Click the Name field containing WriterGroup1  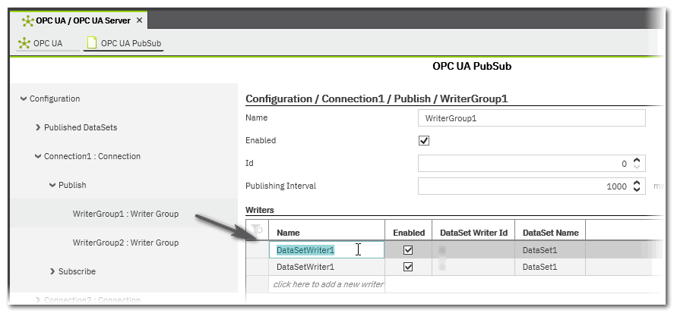coord(531,118)
